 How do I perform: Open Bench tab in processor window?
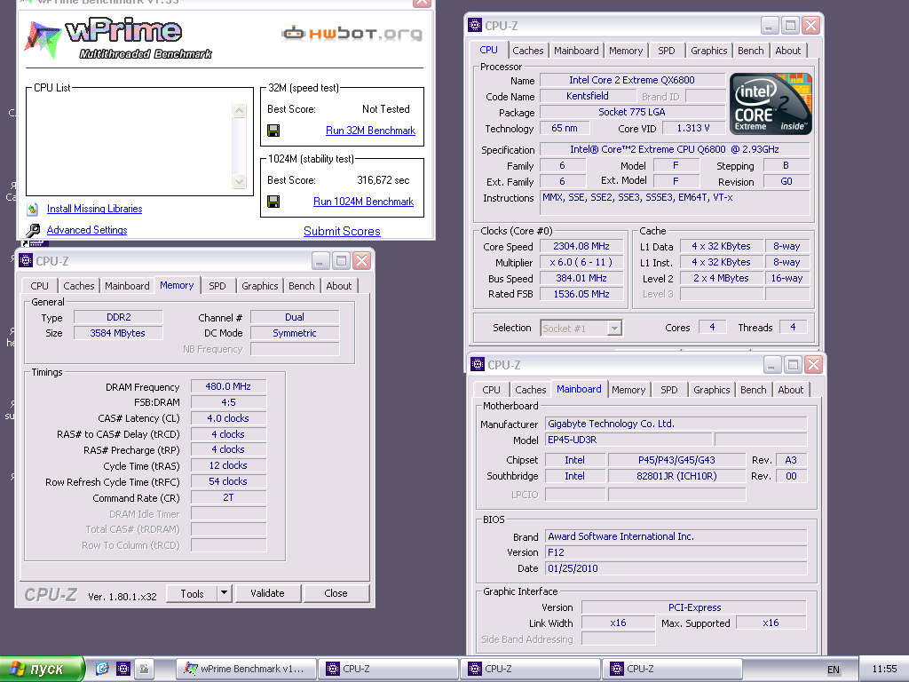tap(751, 51)
